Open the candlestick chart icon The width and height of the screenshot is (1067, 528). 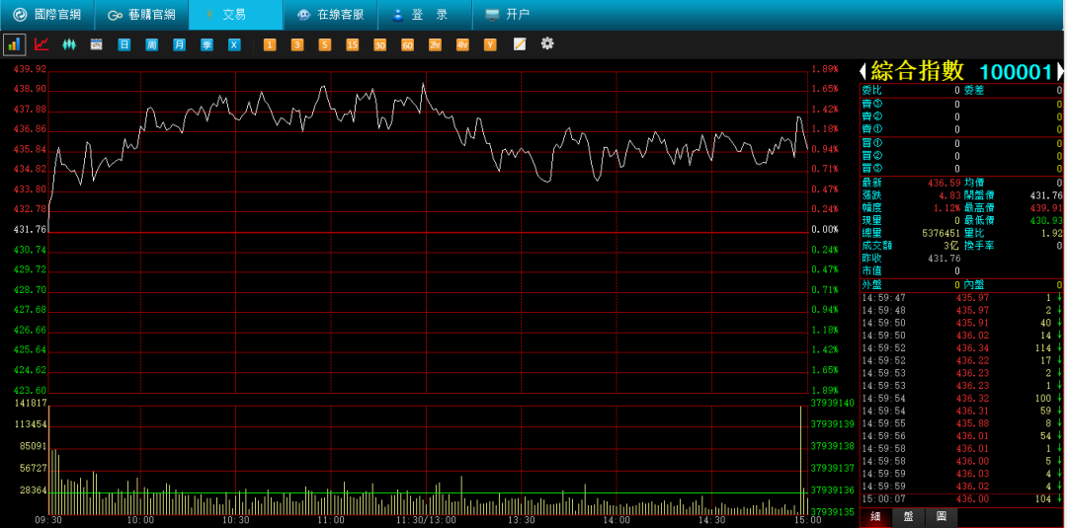[69, 44]
